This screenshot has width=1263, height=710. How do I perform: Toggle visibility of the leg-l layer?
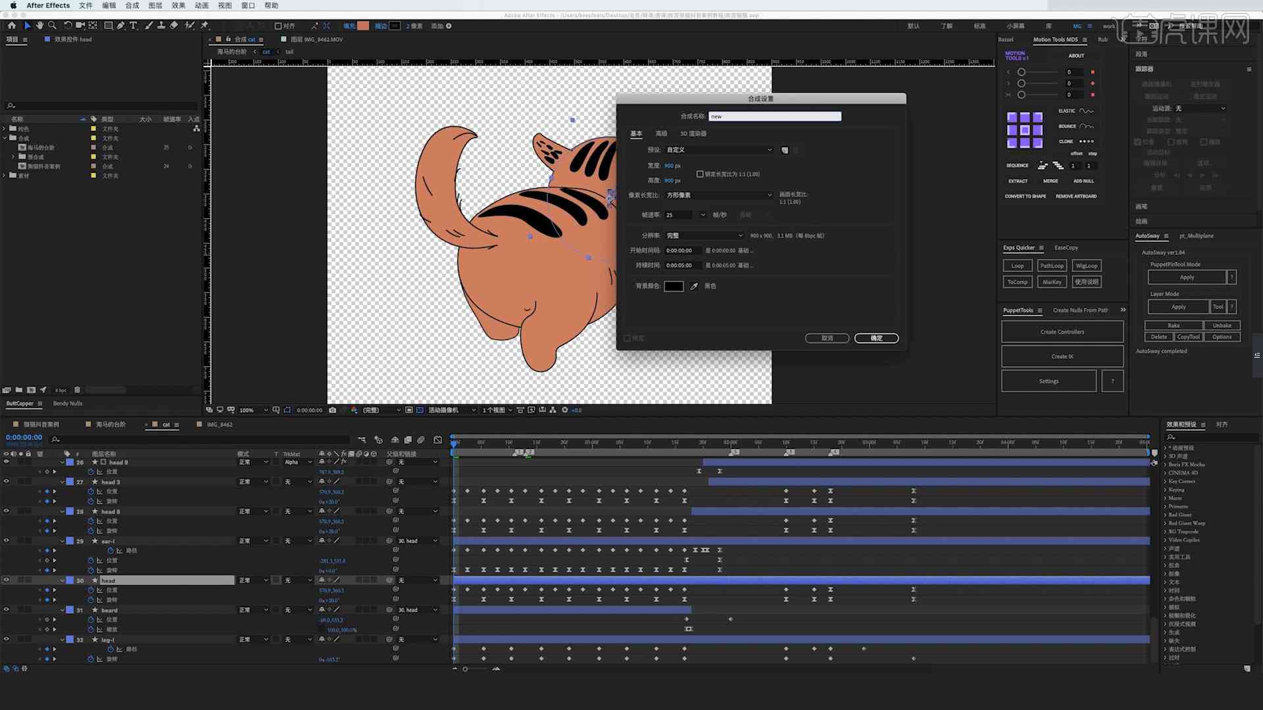pyautogui.click(x=7, y=640)
